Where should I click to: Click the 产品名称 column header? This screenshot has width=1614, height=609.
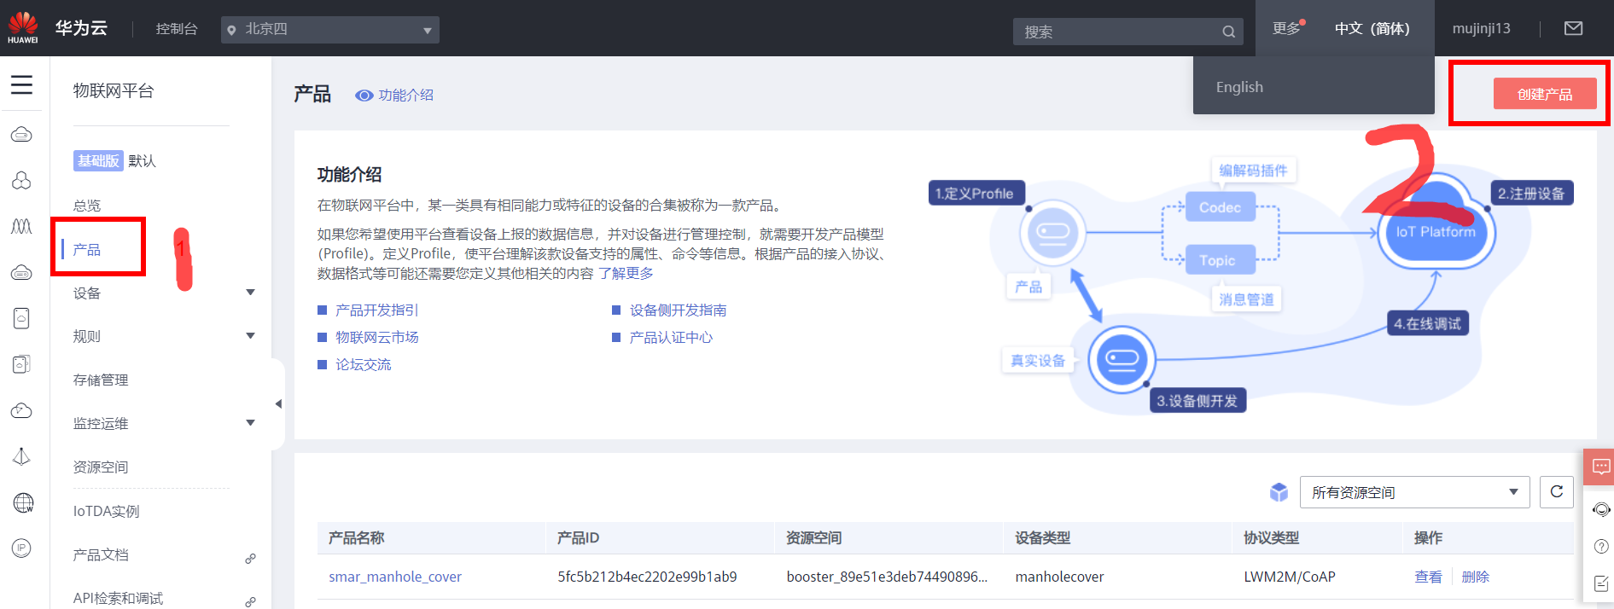click(356, 538)
